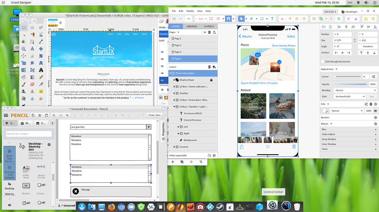
Task: Open Pencil hamburger menu
Action: tap(6, 115)
